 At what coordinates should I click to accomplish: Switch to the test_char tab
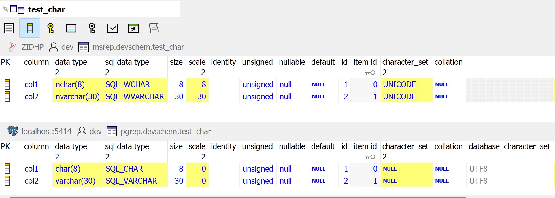point(46,10)
